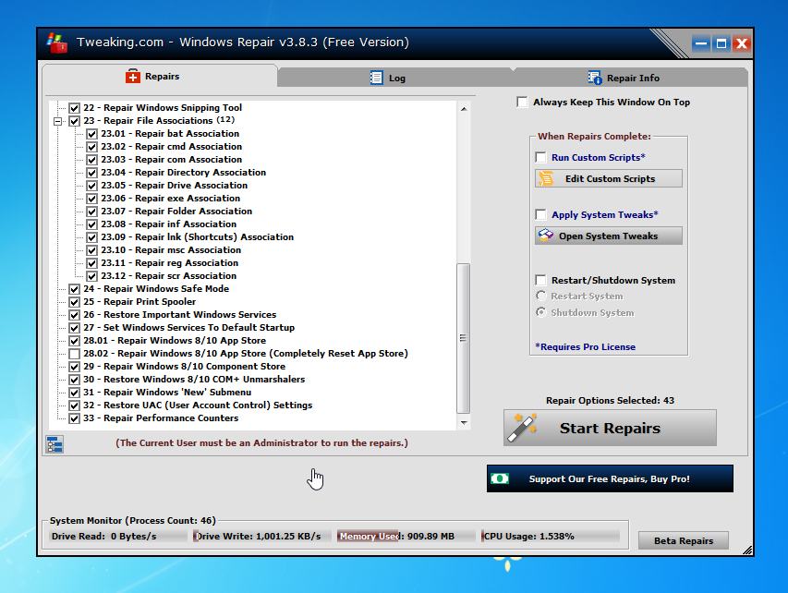This screenshot has height=593, width=788.
Task: Select row 23.05 - Repair Drive Association
Action: coord(174,186)
